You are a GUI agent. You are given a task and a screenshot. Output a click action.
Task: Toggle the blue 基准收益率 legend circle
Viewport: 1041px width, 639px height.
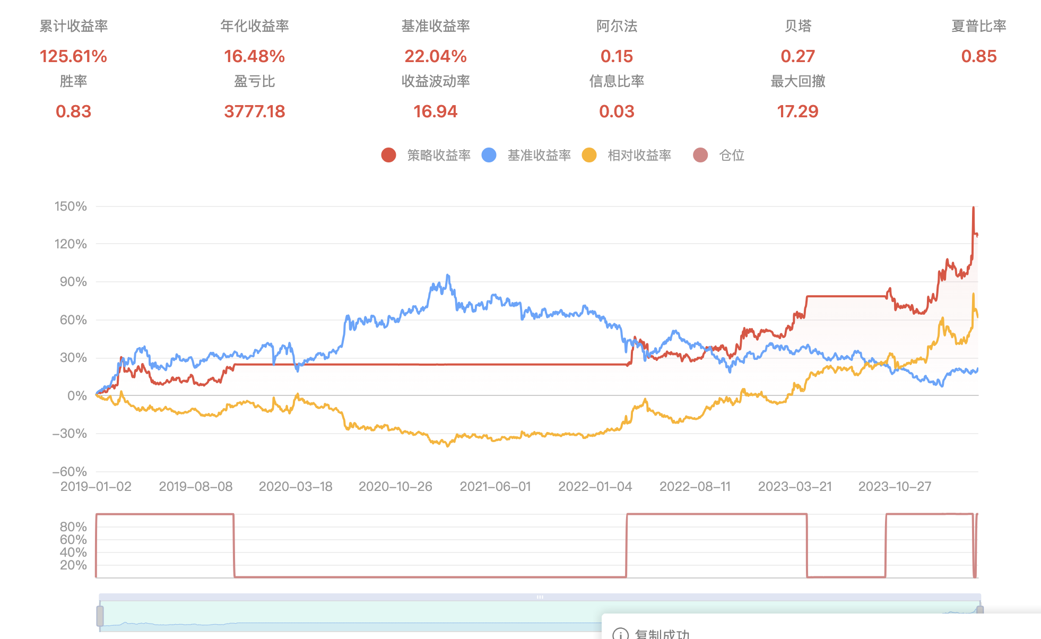click(489, 155)
